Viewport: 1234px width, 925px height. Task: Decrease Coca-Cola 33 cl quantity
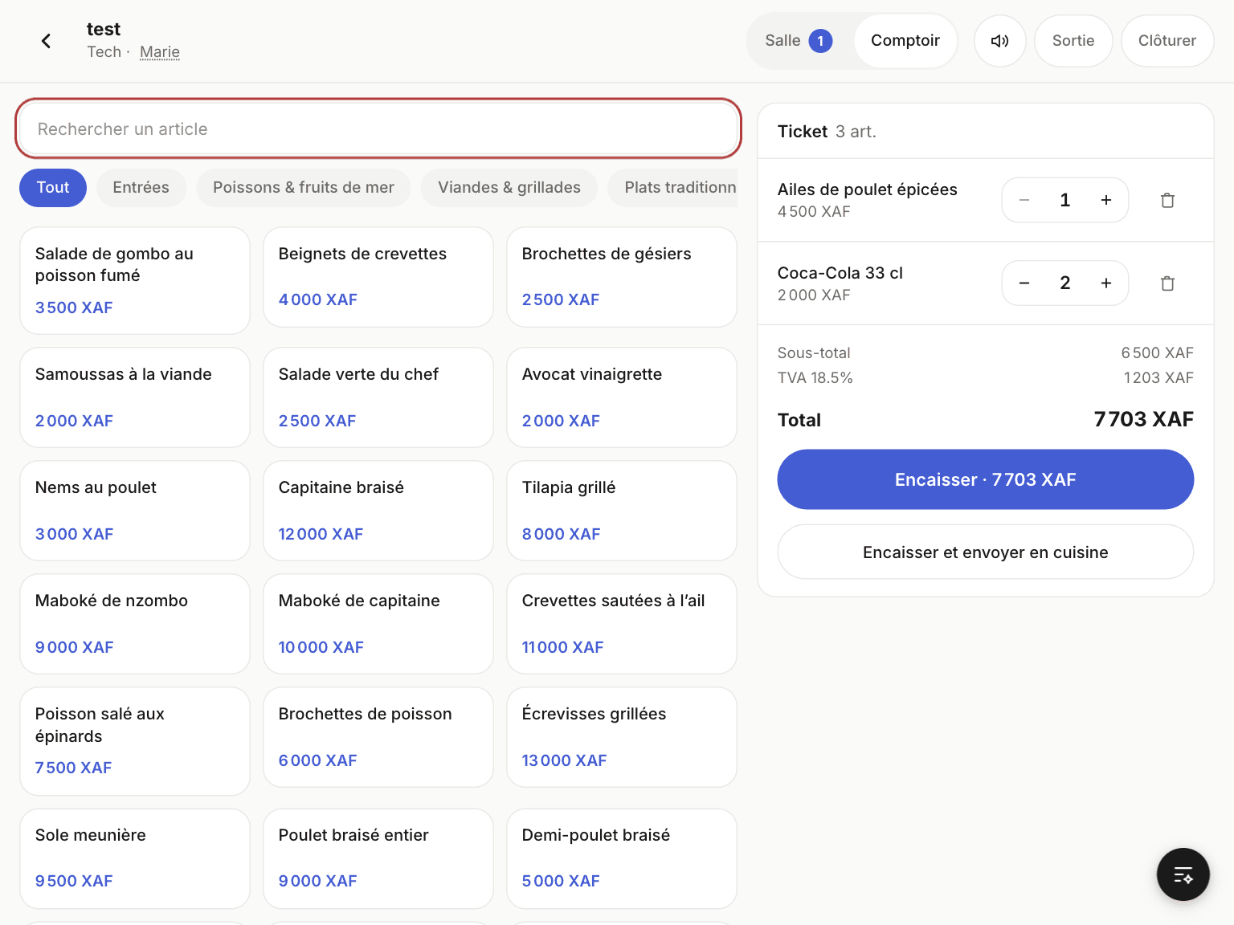(1024, 283)
